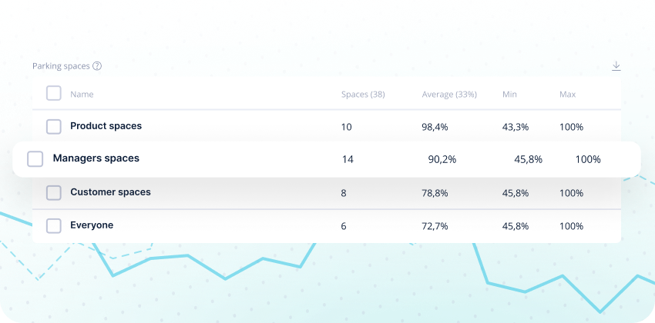
Task: Click the 72,7% average in the Everyone row
Action: pyautogui.click(x=435, y=226)
